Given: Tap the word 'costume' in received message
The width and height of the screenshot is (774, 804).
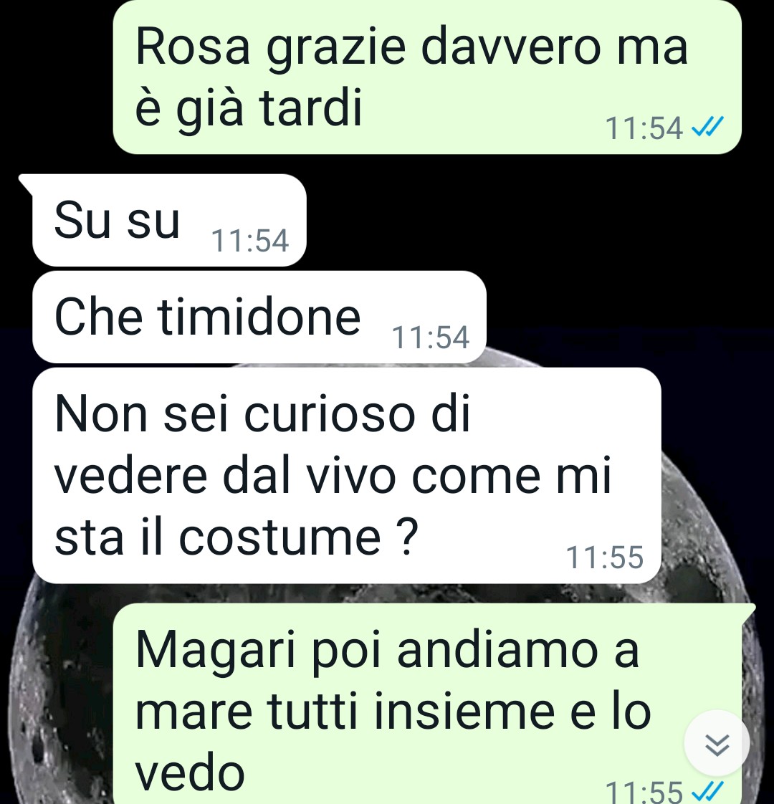Looking at the screenshot, I should pyautogui.click(x=280, y=538).
